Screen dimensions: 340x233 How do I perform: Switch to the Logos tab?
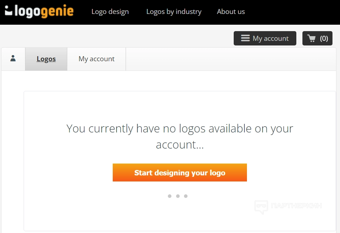tap(46, 59)
